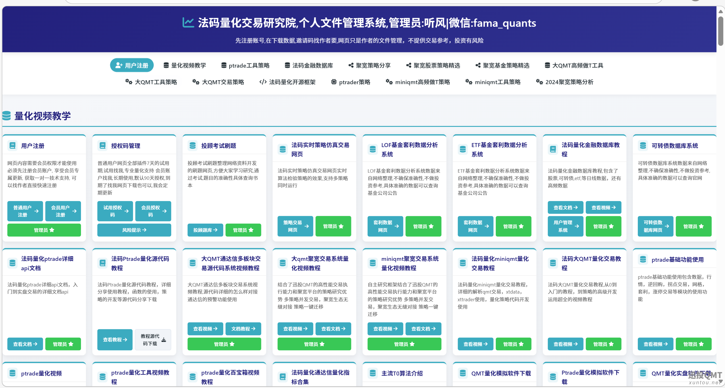Viewport: 725px width, 388px height.
Task: Click the document icon on 用户注册 card
Action: pyautogui.click(x=13, y=146)
